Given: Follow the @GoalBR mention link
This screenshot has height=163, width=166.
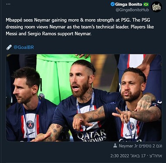Looking at the screenshot, I should pyautogui.click(x=24, y=47).
